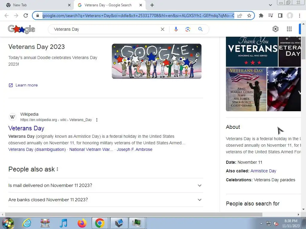Open the media control icon in toolbar
The height and width of the screenshot is (229, 306).
270,16
